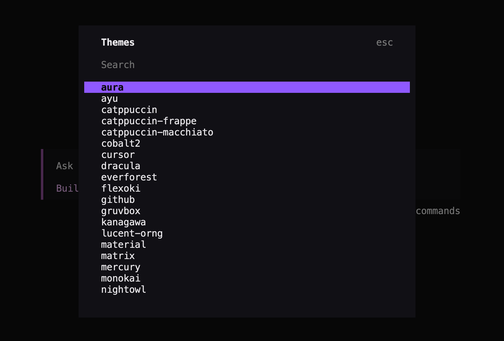Select the catppuccin-macchiato theme
This screenshot has height=341, width=504.
[157, 132]
